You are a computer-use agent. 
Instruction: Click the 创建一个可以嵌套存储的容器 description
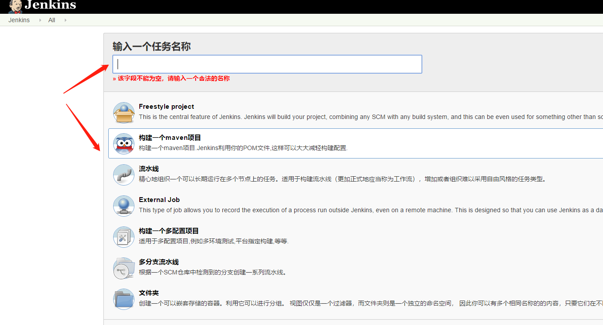click(371, 303)
